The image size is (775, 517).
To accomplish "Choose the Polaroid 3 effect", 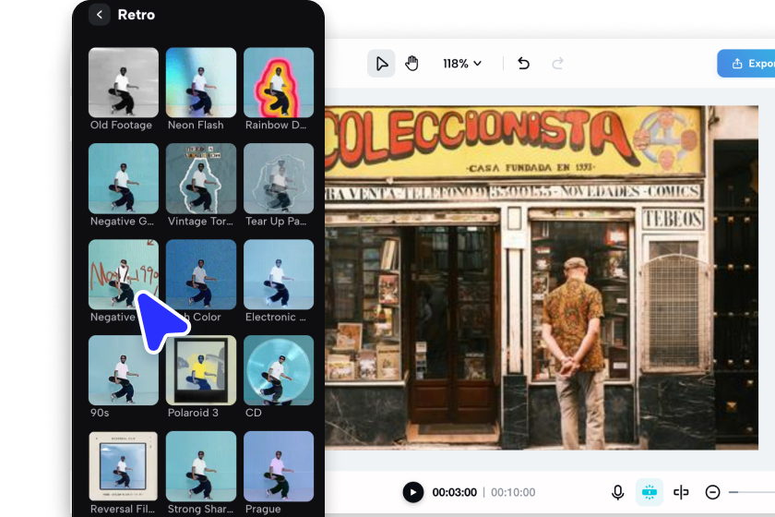I will pos(201,370).
